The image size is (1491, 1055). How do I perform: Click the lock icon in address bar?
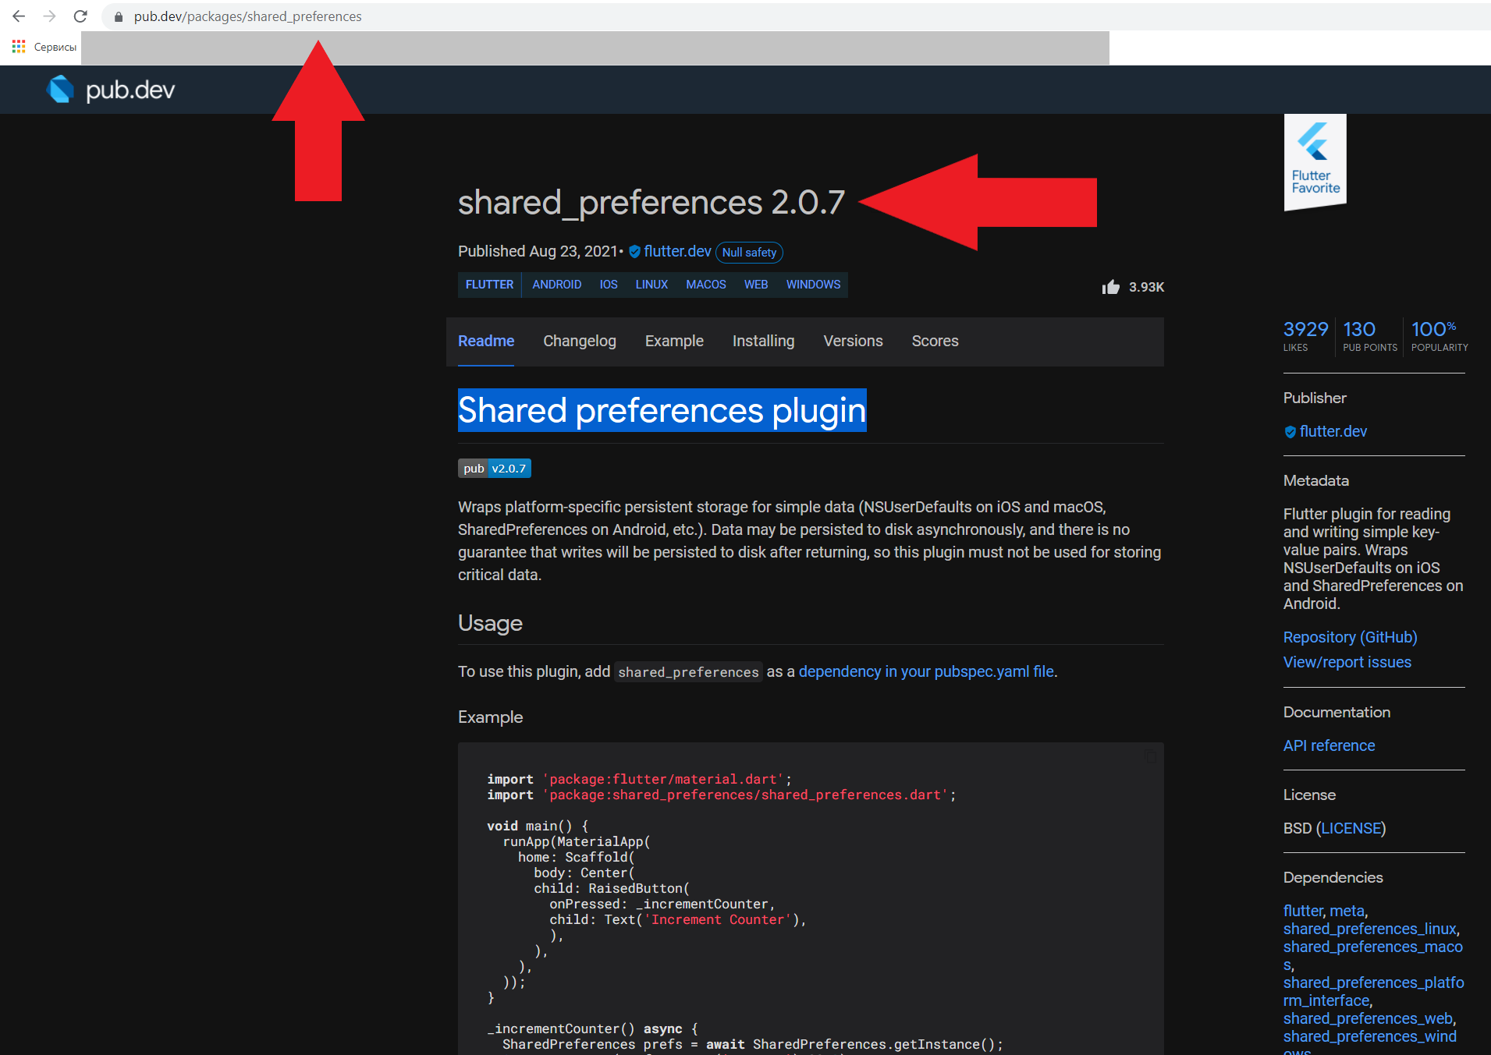119,16
